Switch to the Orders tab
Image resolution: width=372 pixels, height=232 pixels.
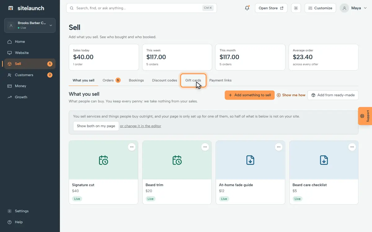point(111,80)
